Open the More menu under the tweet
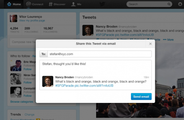This screenshot has height=120, width=184. pos(168,39)
